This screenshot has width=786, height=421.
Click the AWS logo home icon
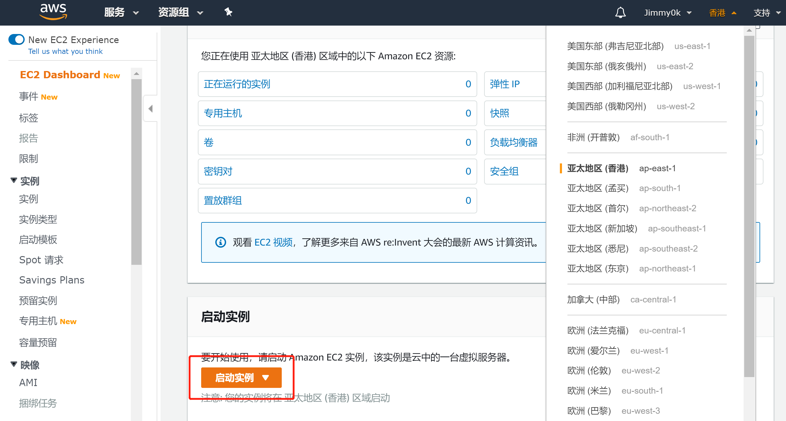[x=53, y=12]
